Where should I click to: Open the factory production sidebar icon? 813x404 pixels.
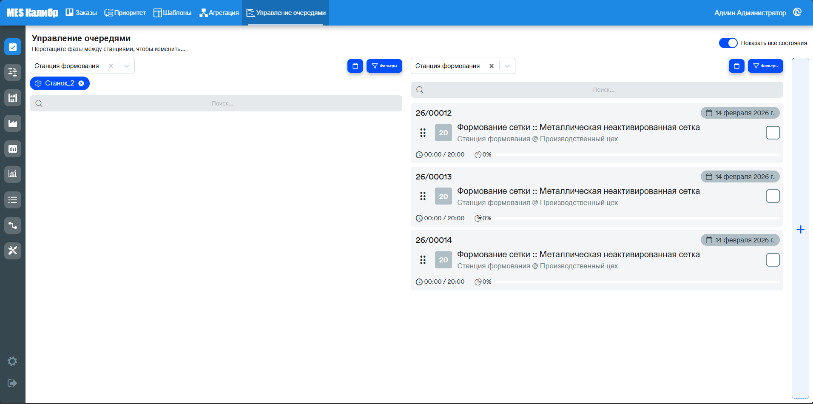pos(13,123)
